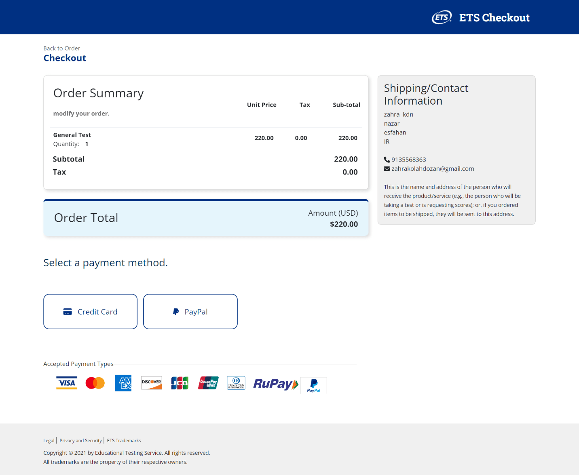Click the address line nazar

click(392, 124)
